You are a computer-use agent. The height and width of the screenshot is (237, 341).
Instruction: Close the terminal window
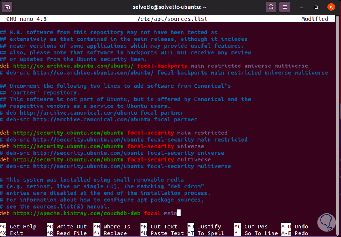tap(331, 7)
